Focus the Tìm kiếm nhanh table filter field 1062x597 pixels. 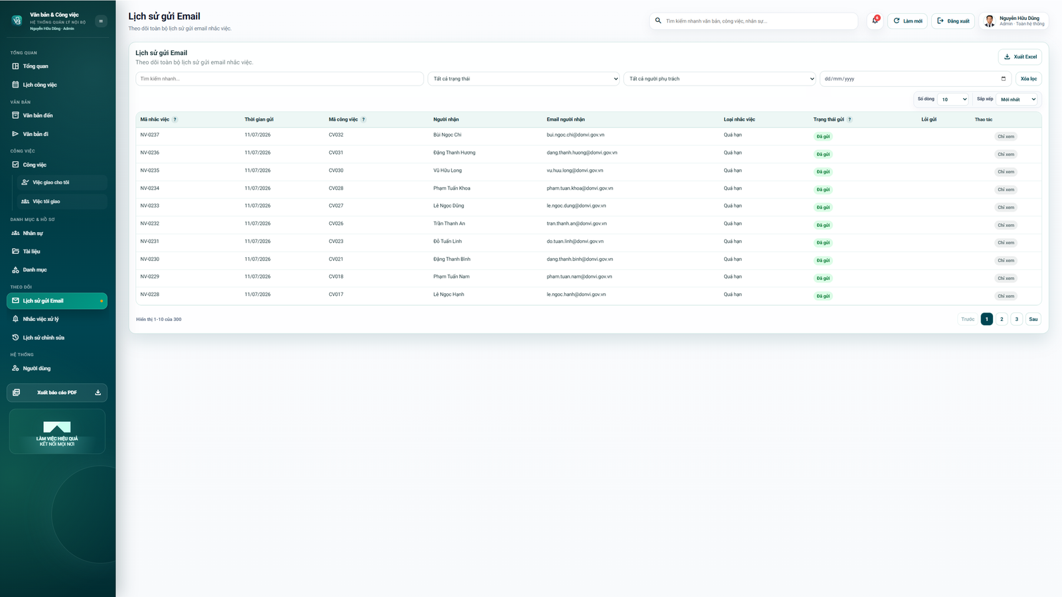pyautogui.click(x=279, y=79)
